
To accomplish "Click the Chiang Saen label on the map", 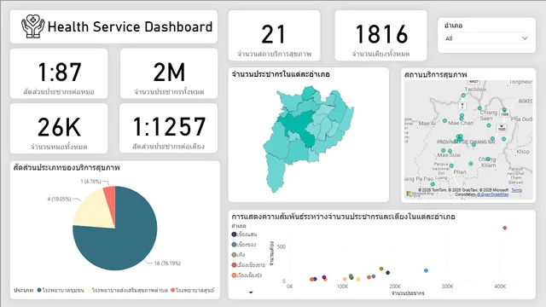I will tap(488, 115).
